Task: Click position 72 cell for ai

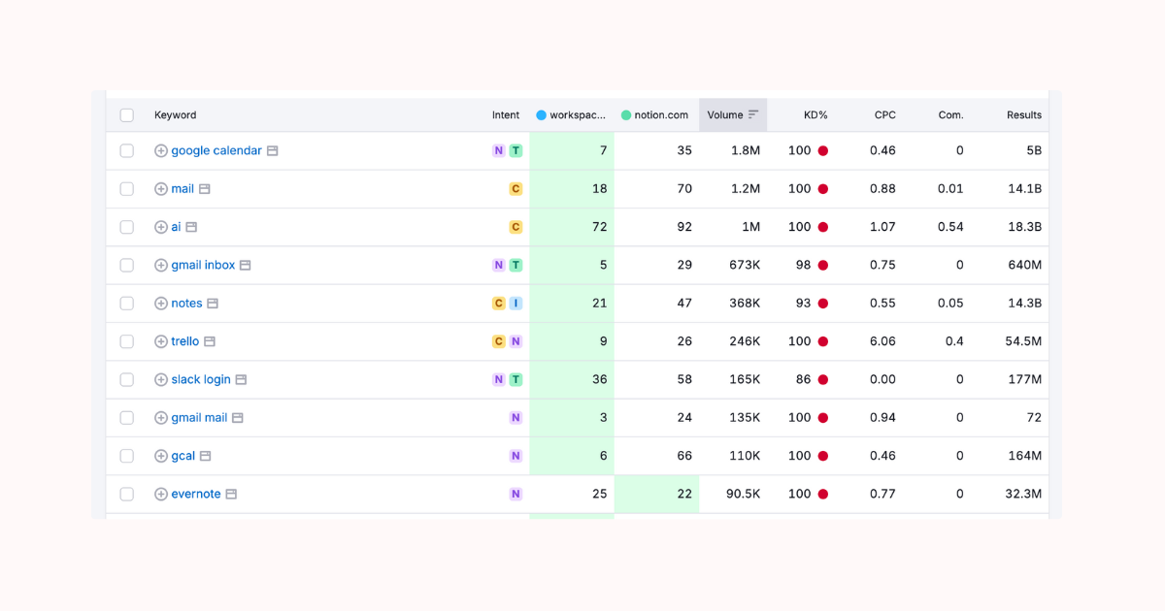Action: [572, 227]
